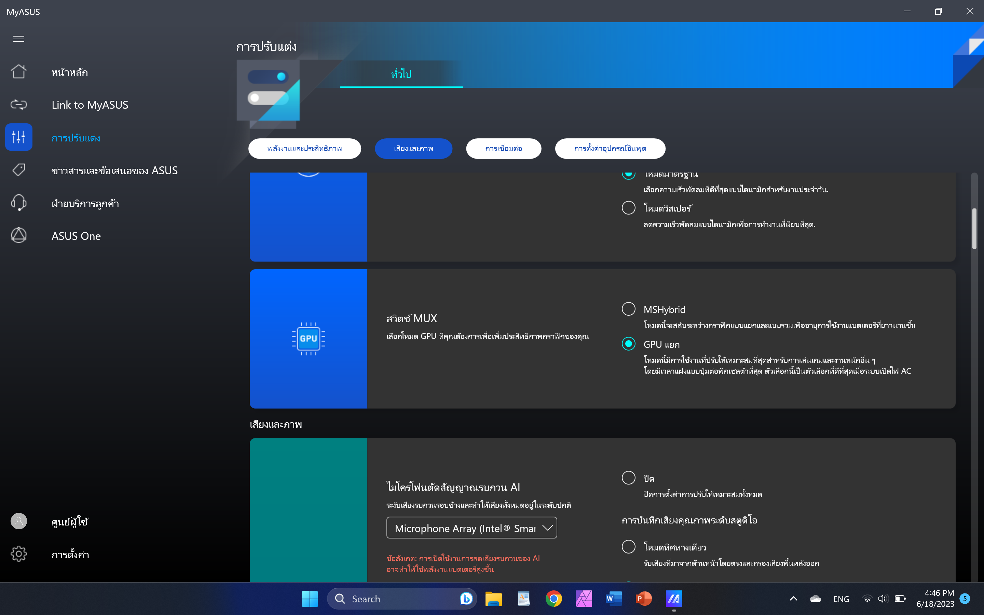
Task: Open PowerPoint from the taskbar
Action: click(644, 599)
